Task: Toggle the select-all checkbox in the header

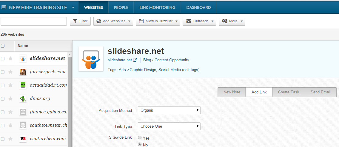Action: point(3,46)
